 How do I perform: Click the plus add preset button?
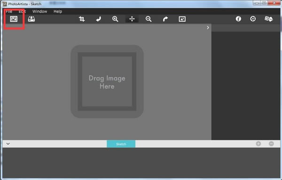click(258, 144)
